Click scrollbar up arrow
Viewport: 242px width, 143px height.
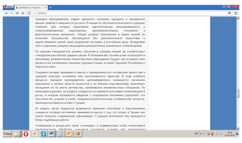pyautogui.click(x=238, y=18)
